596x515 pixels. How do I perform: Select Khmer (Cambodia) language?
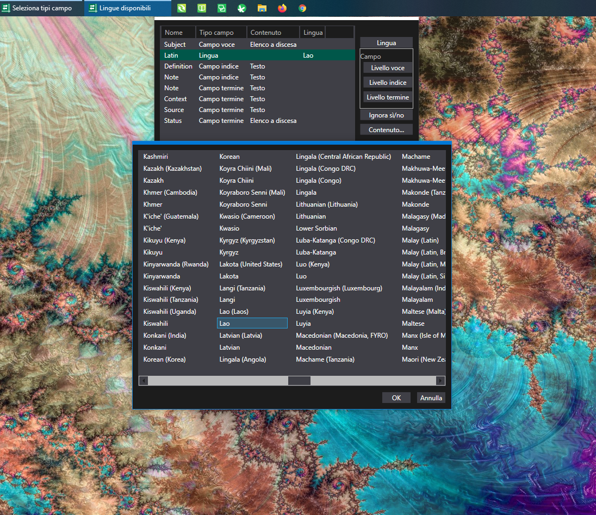pos(170,193)
